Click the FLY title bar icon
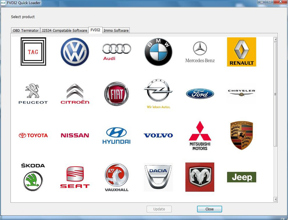 pos(3,3)
